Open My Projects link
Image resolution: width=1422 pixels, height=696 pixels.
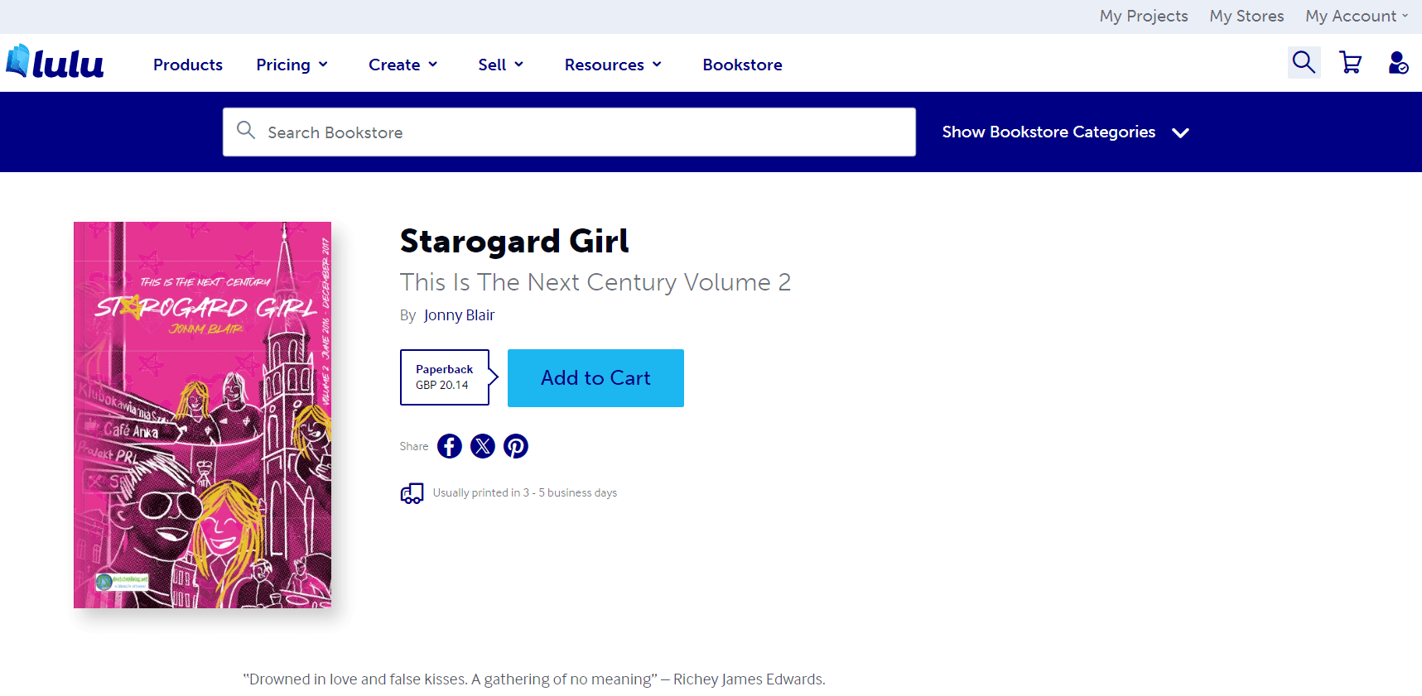1144,16
